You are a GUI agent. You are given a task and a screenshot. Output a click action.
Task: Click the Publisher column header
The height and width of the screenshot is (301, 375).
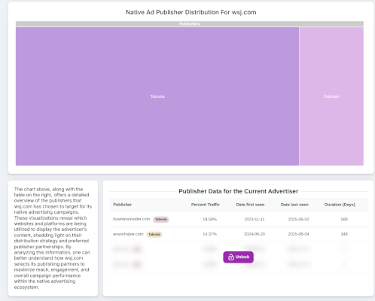click(122, 205)
